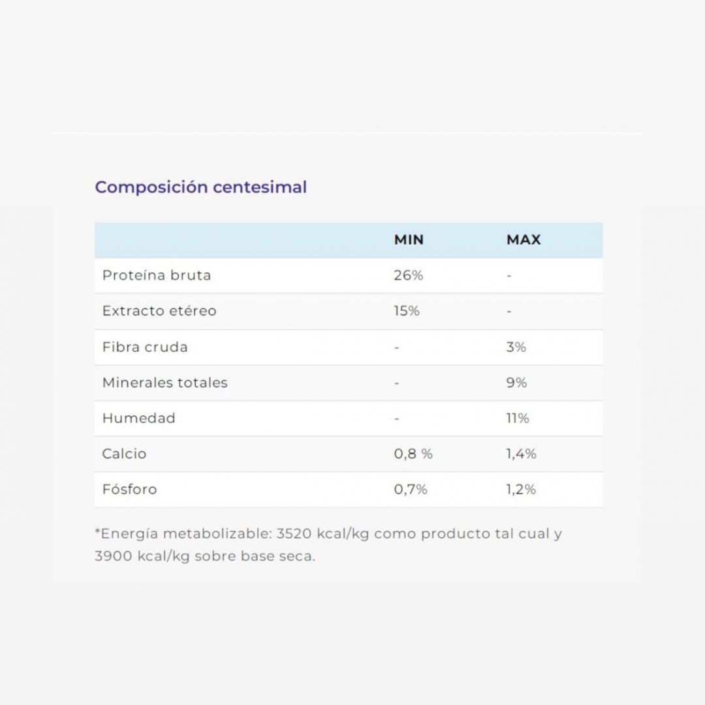Click the "Composición centesimal" heading
Screen dimensions: 705x705
click(200, 187)
